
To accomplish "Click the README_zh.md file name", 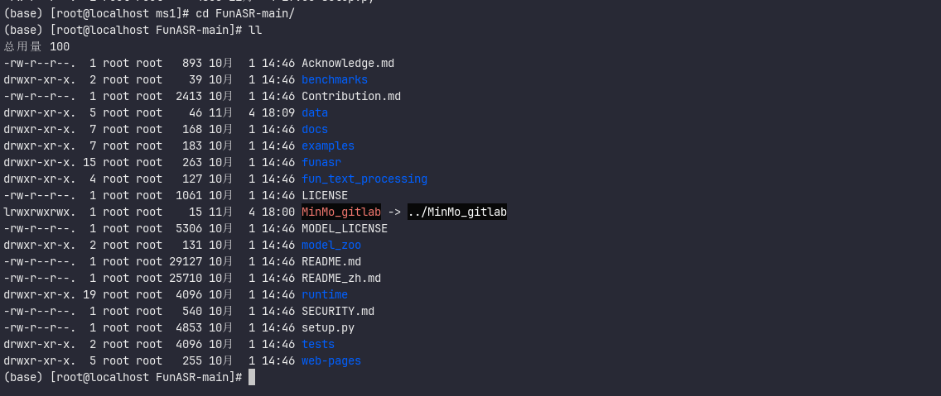I will click(341, 279).
